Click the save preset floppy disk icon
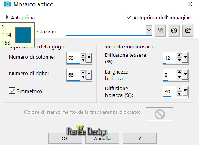 (160, 31)
